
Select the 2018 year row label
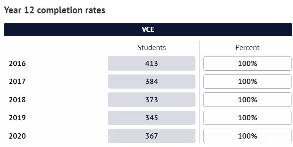coord(17,100)
